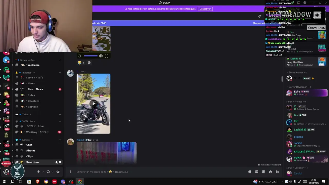
Task: Join the Waitting SOF2K voice channel
Action: [39, 132]
